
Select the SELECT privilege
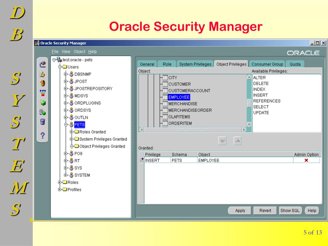[261, 107]
